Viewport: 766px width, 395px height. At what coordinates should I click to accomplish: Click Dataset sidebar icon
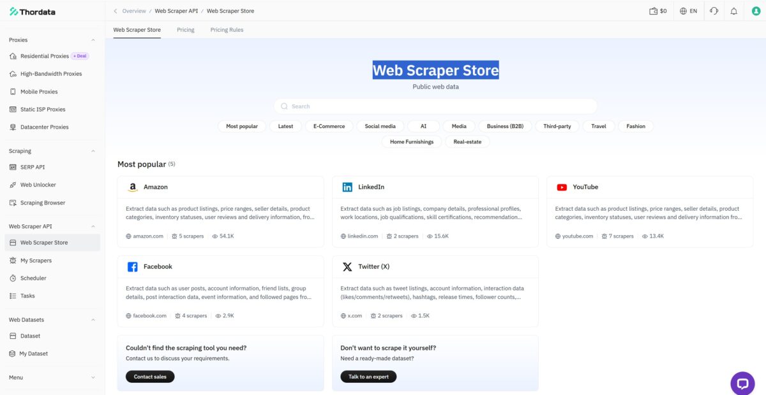pyautogui.click(x=13, y=336)
